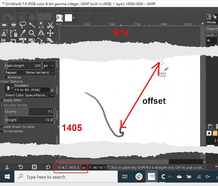Open the Colors menu
Screen dimensions: 218x186
pyautogui.click(x=64, y=11)
